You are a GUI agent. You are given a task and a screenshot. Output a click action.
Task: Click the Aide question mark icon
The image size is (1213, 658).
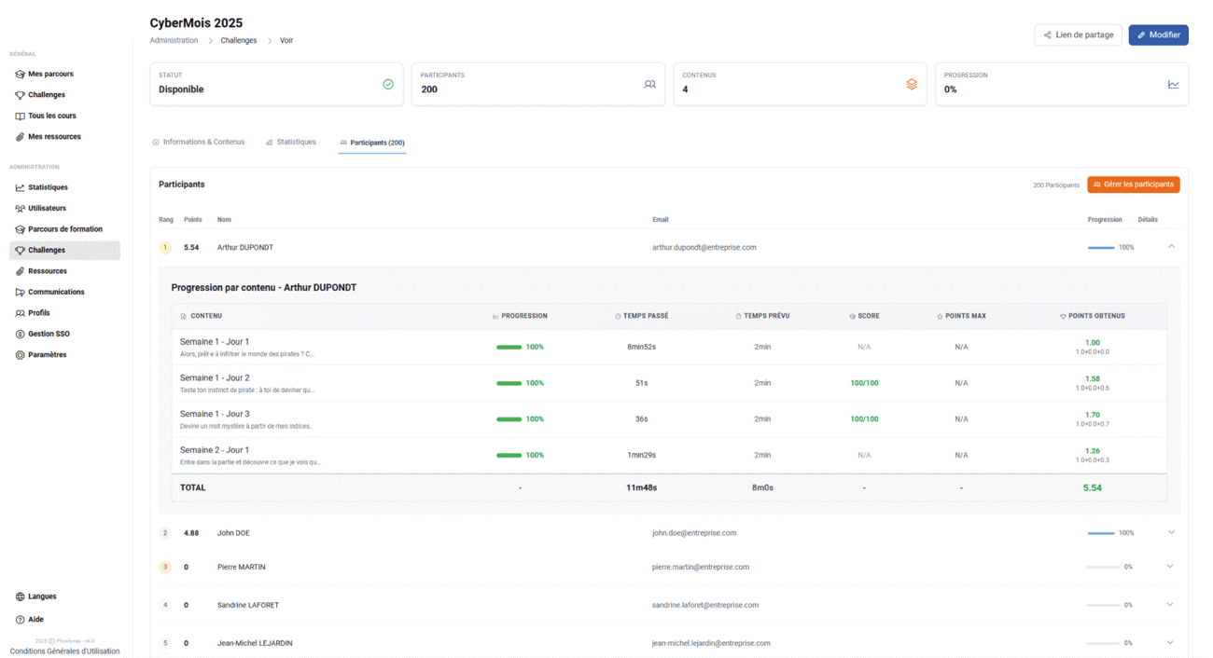(20, 620)
